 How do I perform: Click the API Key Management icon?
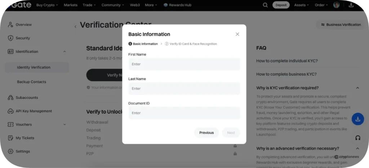pyautogui.click(x=10, y=111)
